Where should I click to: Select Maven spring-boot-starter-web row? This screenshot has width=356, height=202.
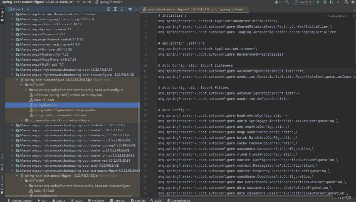click(x=72, y=160)
